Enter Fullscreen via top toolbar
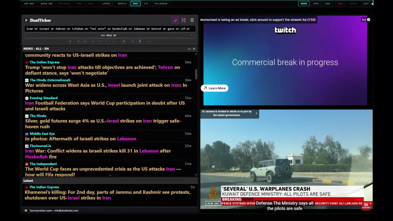The width and height of the screenshot is (393, 221). [161, 4]
